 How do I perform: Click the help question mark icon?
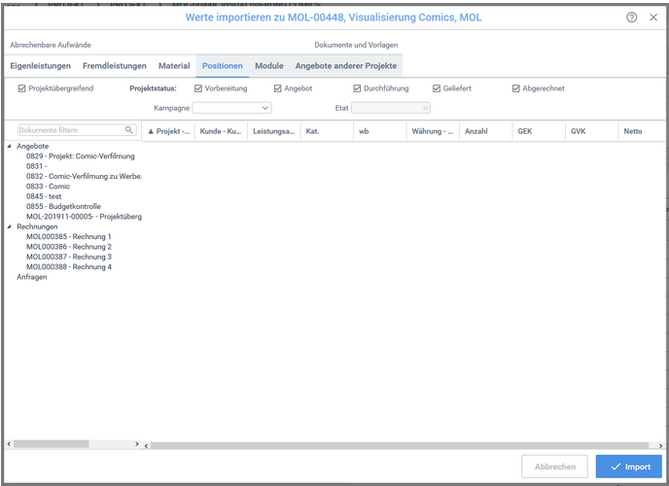coord(632,17)
